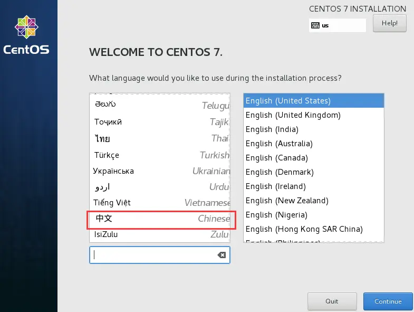Select Chinese 中文 language
The width and height of the screenshot is (414, 312).
coord(160,219)
